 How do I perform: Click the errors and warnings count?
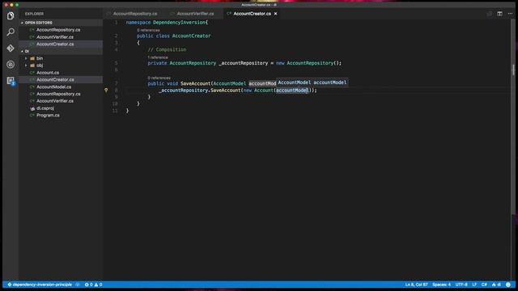[94, 285]
